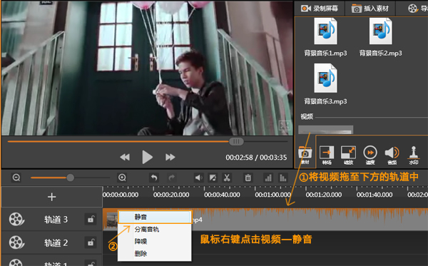
Task: Open the 缩放 zoom effect panel
Action: click(x=348, y=155)
